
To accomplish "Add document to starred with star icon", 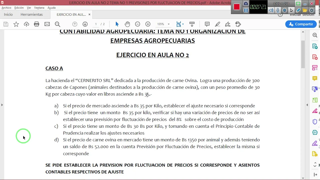I will click(16, 24).
